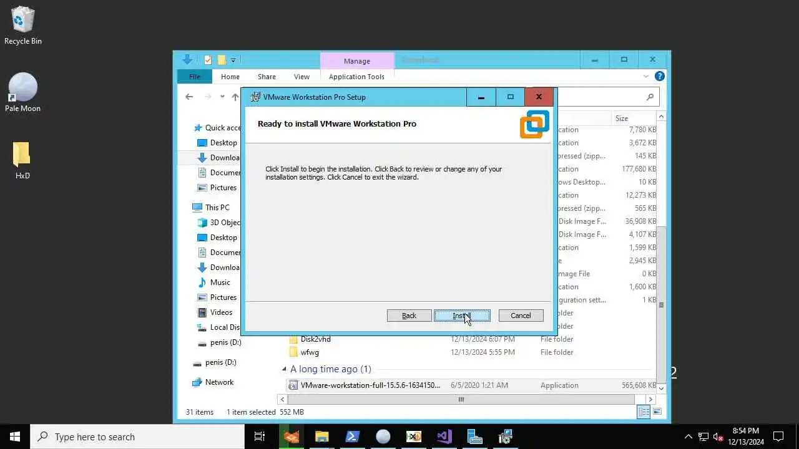The height and width of the screenshot is (449, 799).
Task: Click the Properties quick access toolbar icon
Action: (208, 60)
